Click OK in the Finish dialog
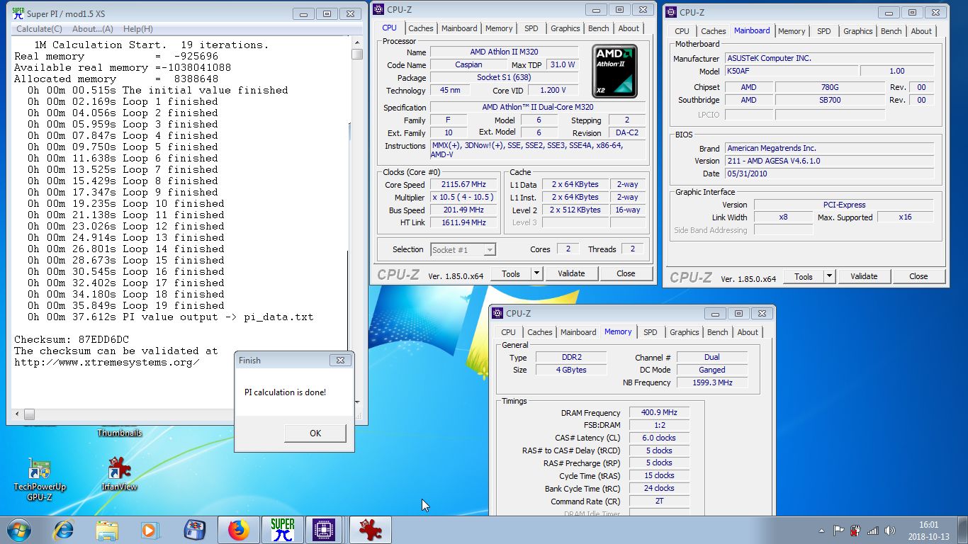Viewport: 968px width, 544px height. 315,433
